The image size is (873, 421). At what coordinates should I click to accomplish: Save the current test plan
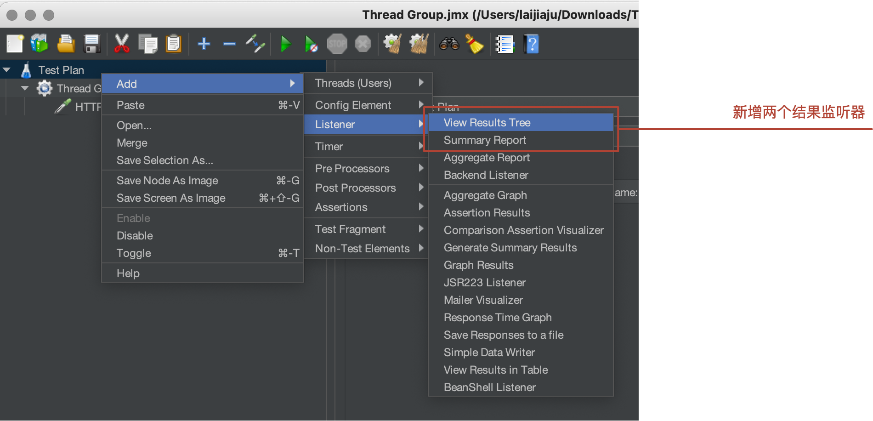(x=91, y=44)
